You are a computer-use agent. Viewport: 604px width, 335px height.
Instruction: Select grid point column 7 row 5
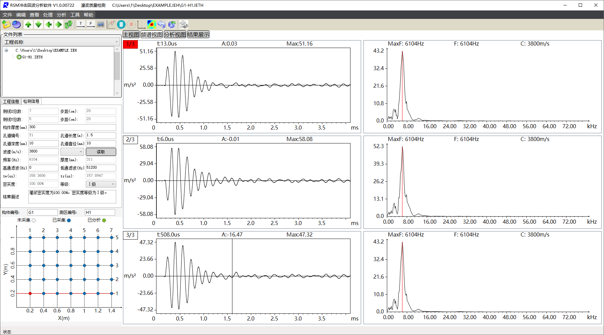[111, 238]
